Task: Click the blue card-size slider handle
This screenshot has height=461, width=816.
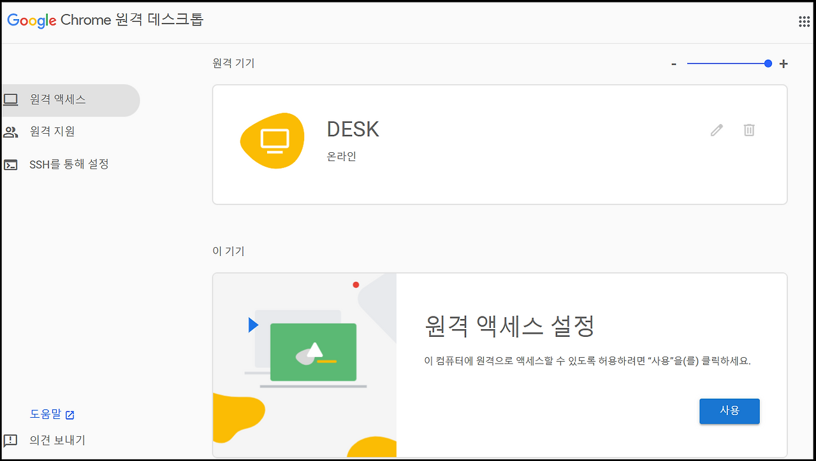Action: click(768, 64)
